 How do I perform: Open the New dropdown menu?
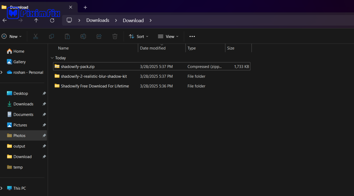click(12, 36)
